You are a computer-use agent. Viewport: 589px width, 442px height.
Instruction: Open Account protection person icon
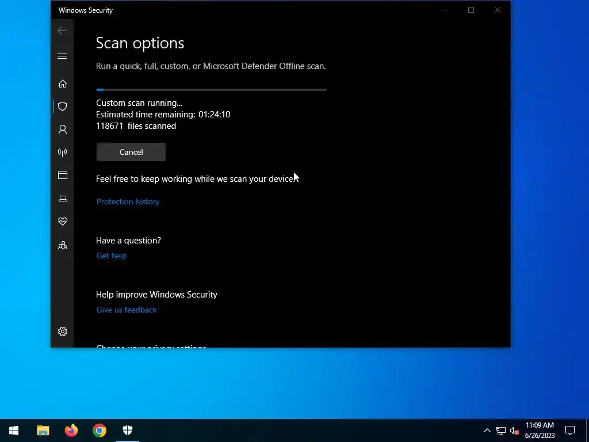point(63,129)
